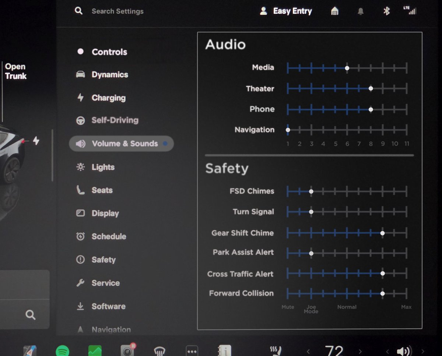The height and width of the screenshot is (356, 442).
Task: Open the Controls settings tab
Action: (102, 52)
